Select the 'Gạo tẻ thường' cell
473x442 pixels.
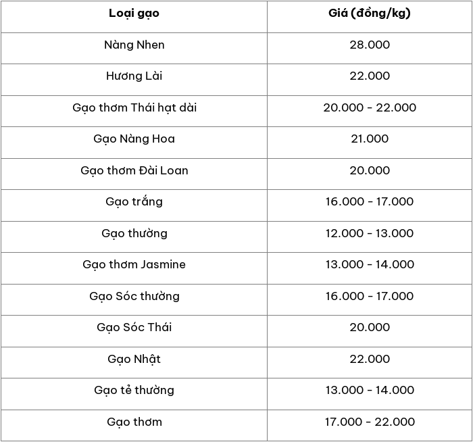click(134, 394)
